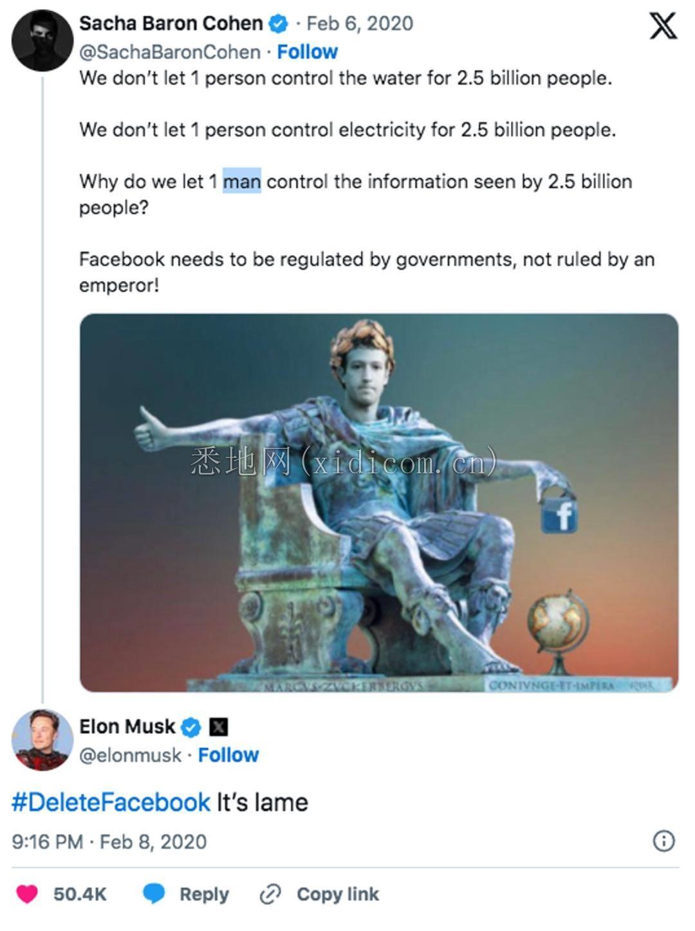Like the tweet with the heart icon
695x931 pixels.
(x=27, y=894)
